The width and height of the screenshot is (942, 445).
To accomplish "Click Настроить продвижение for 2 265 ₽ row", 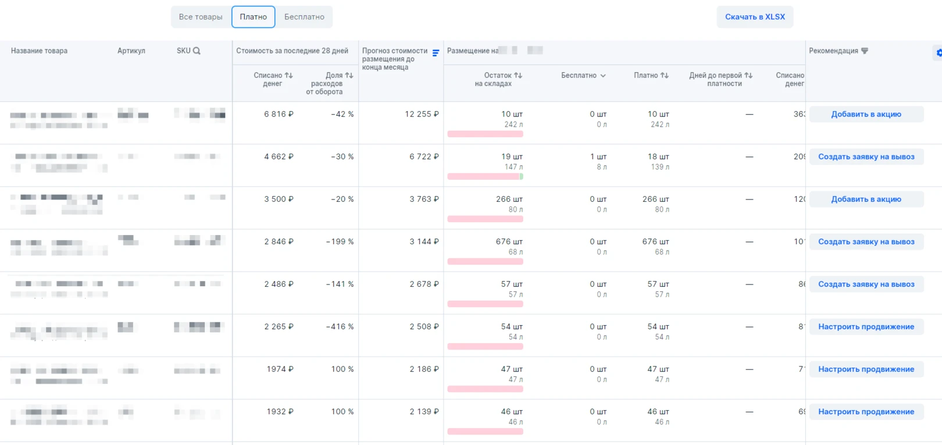I will click(x=866, y=327).
